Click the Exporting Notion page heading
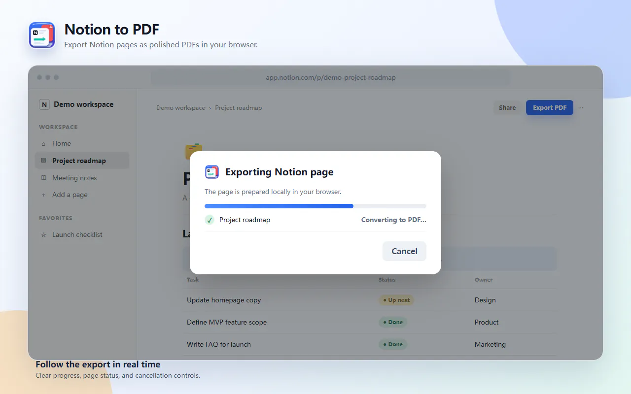The width and height of the screenshot is (631, 394). click(x=280, y=172)
